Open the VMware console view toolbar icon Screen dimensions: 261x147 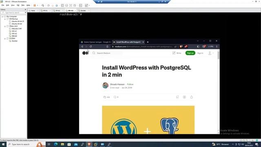(x=81, y=5)
